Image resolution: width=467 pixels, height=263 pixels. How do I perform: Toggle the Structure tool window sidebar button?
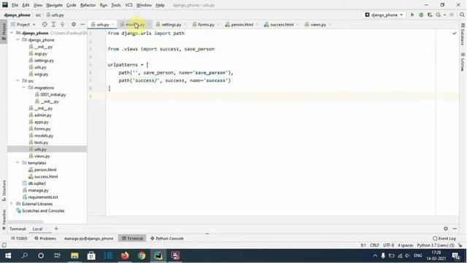click(x=4, y=190)
